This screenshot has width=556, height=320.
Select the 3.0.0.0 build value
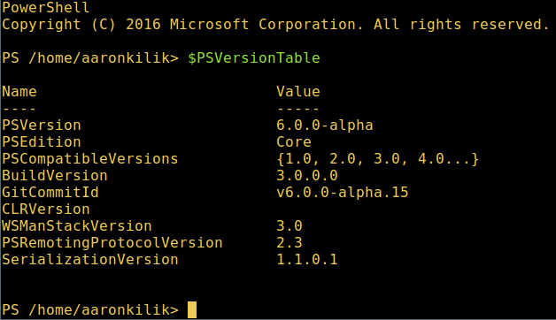(x=307, y=176)
